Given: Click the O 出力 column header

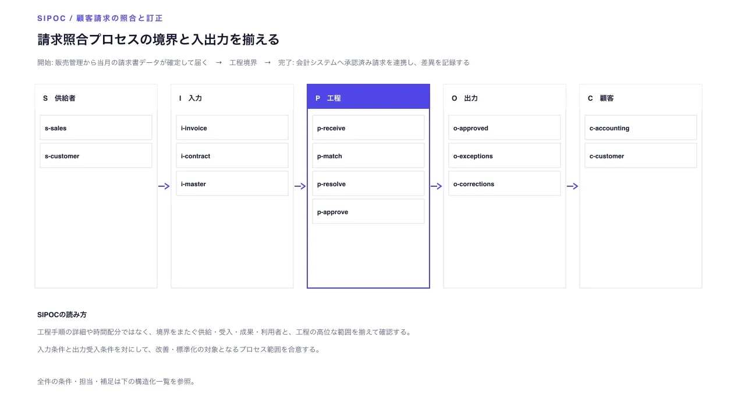Looking at the screenshot, I should 505,98.
